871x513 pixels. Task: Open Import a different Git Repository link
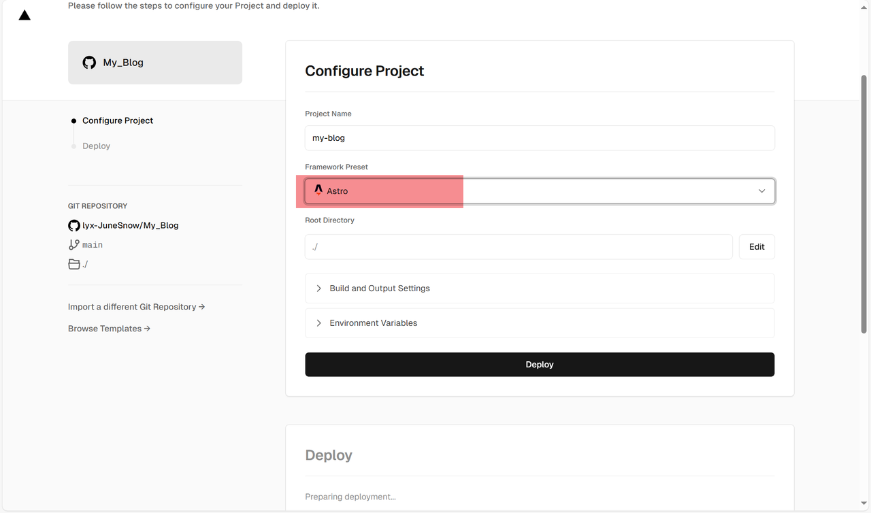point(136,307)
